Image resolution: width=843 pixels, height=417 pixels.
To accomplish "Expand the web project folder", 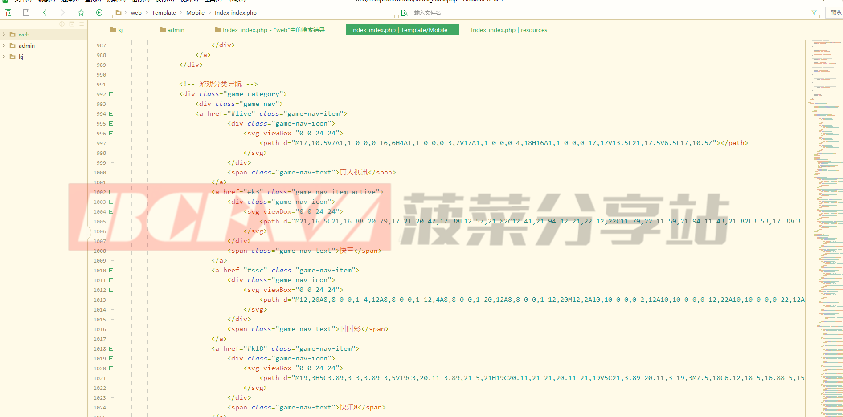I will [x=4, y=34].
